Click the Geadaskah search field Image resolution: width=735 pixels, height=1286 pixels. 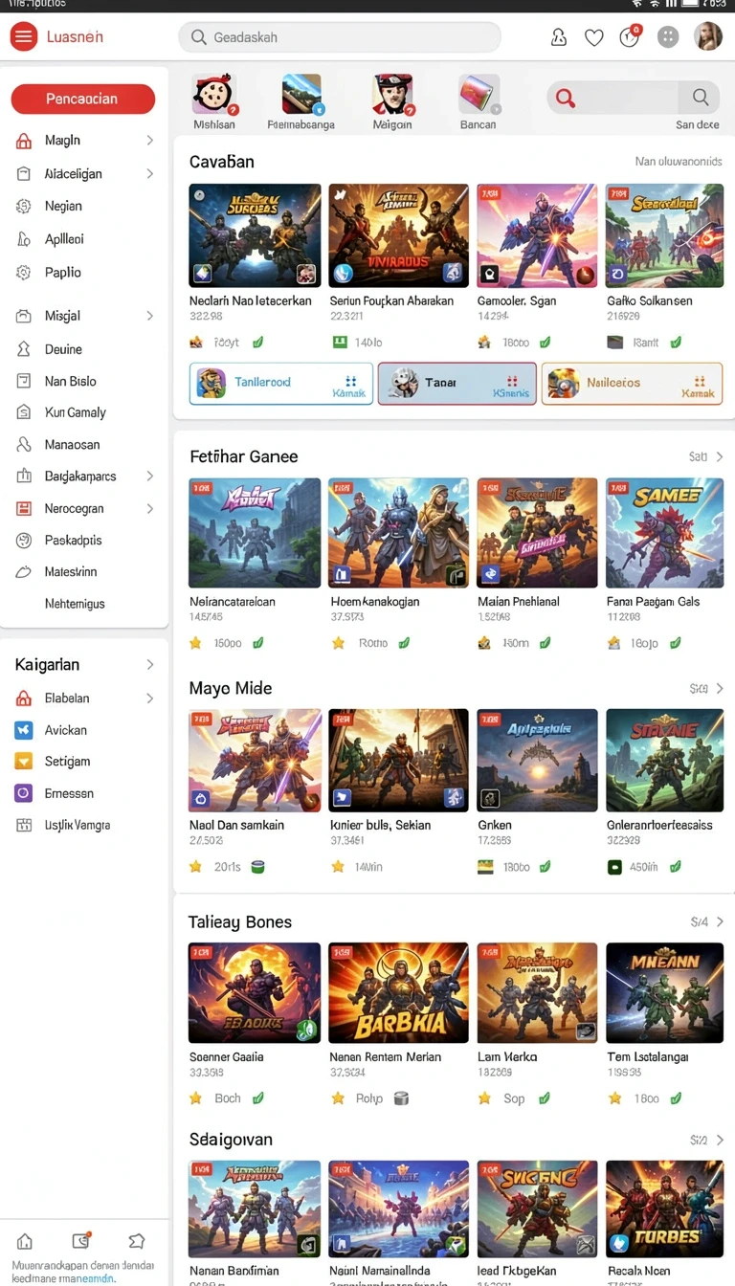pyautogui.click(x=339, y=37)
